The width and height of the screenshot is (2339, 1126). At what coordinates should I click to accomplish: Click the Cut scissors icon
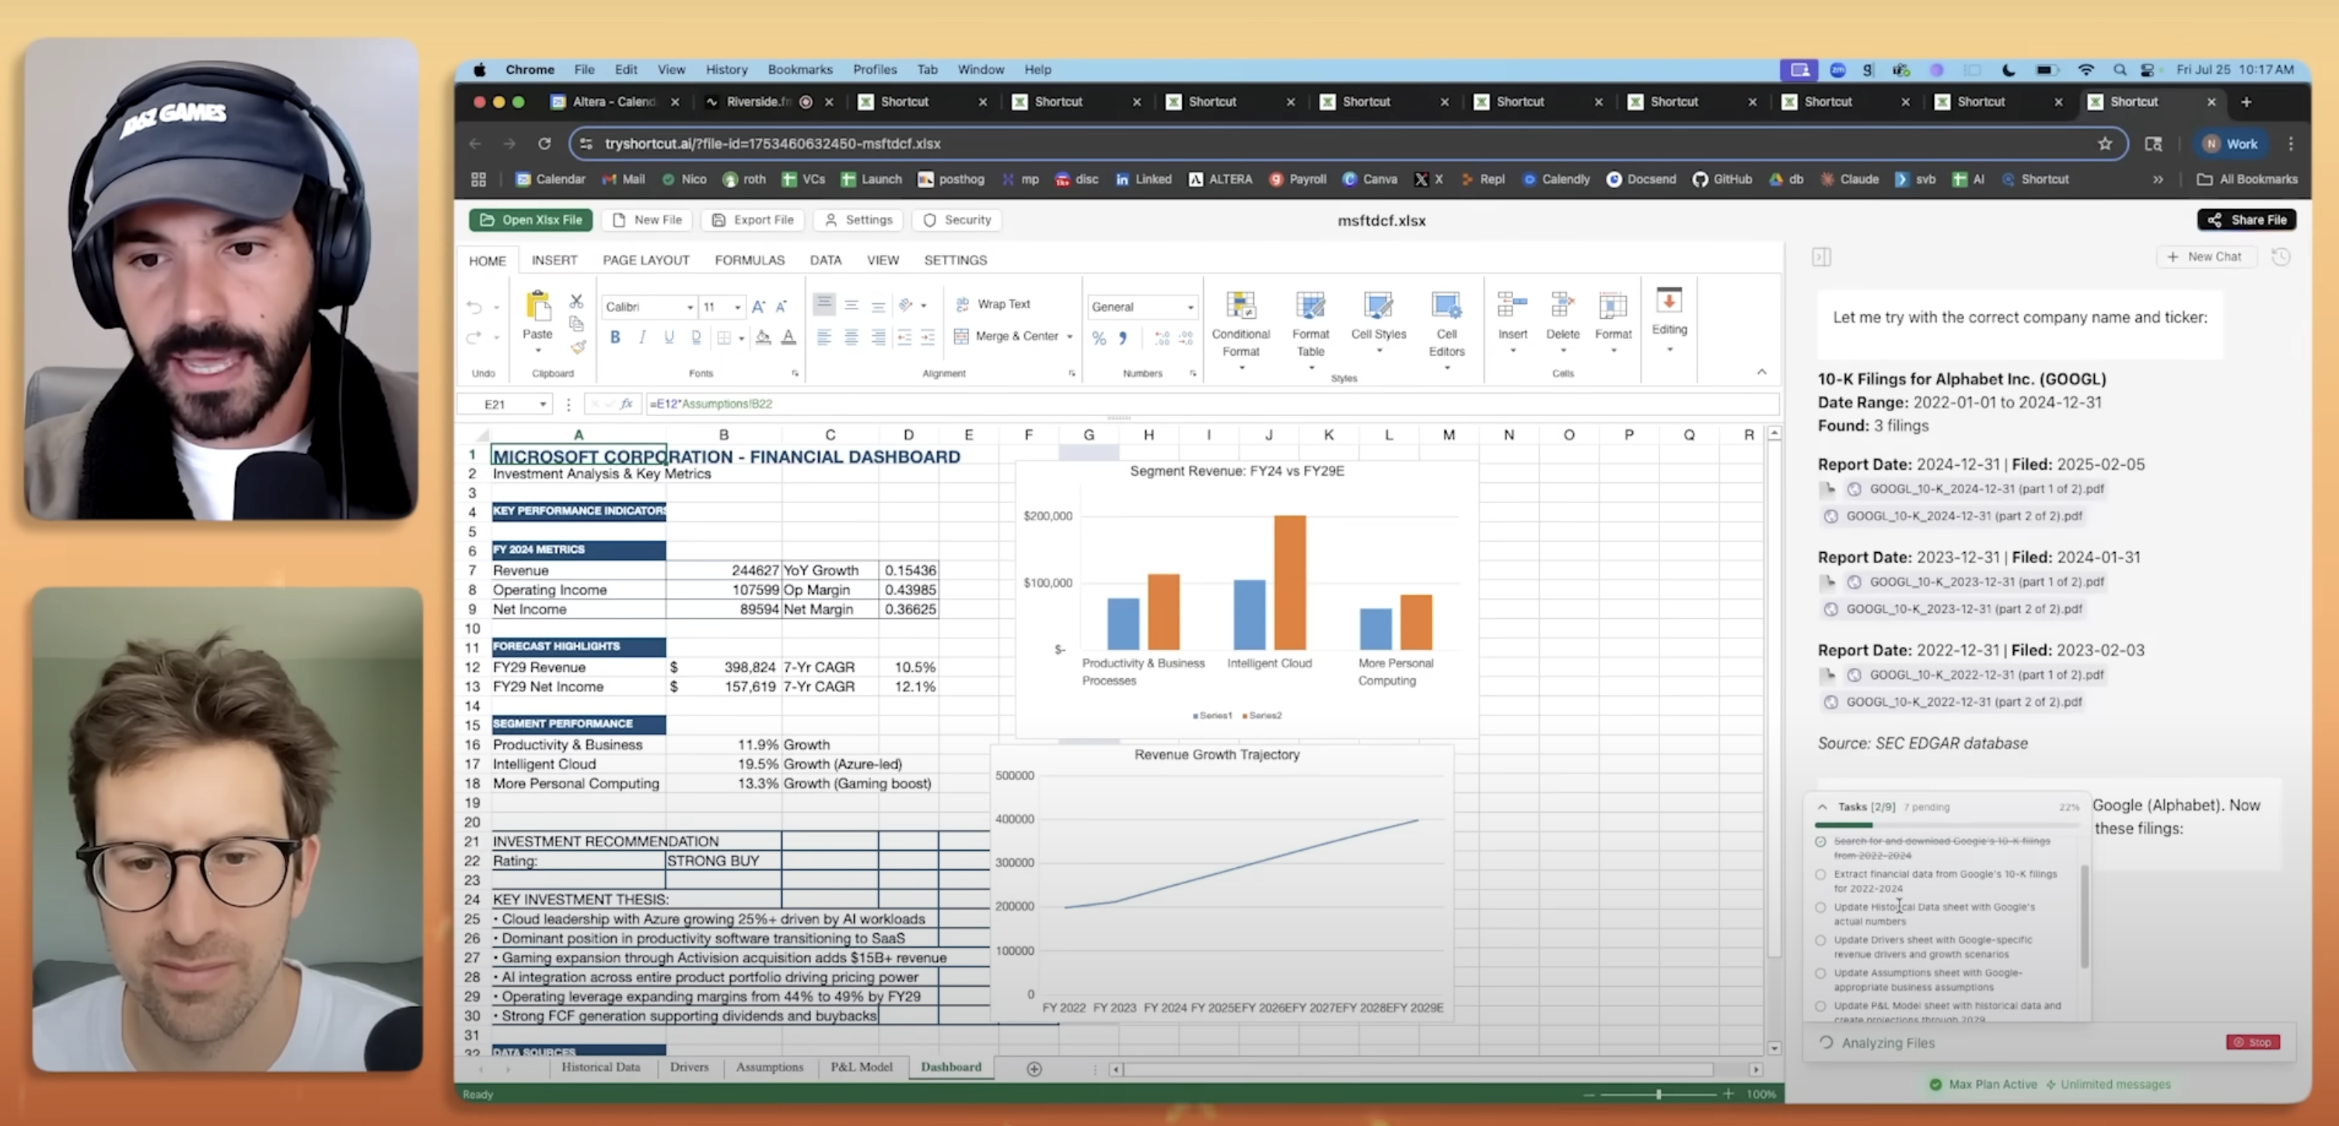click(575, 301)
